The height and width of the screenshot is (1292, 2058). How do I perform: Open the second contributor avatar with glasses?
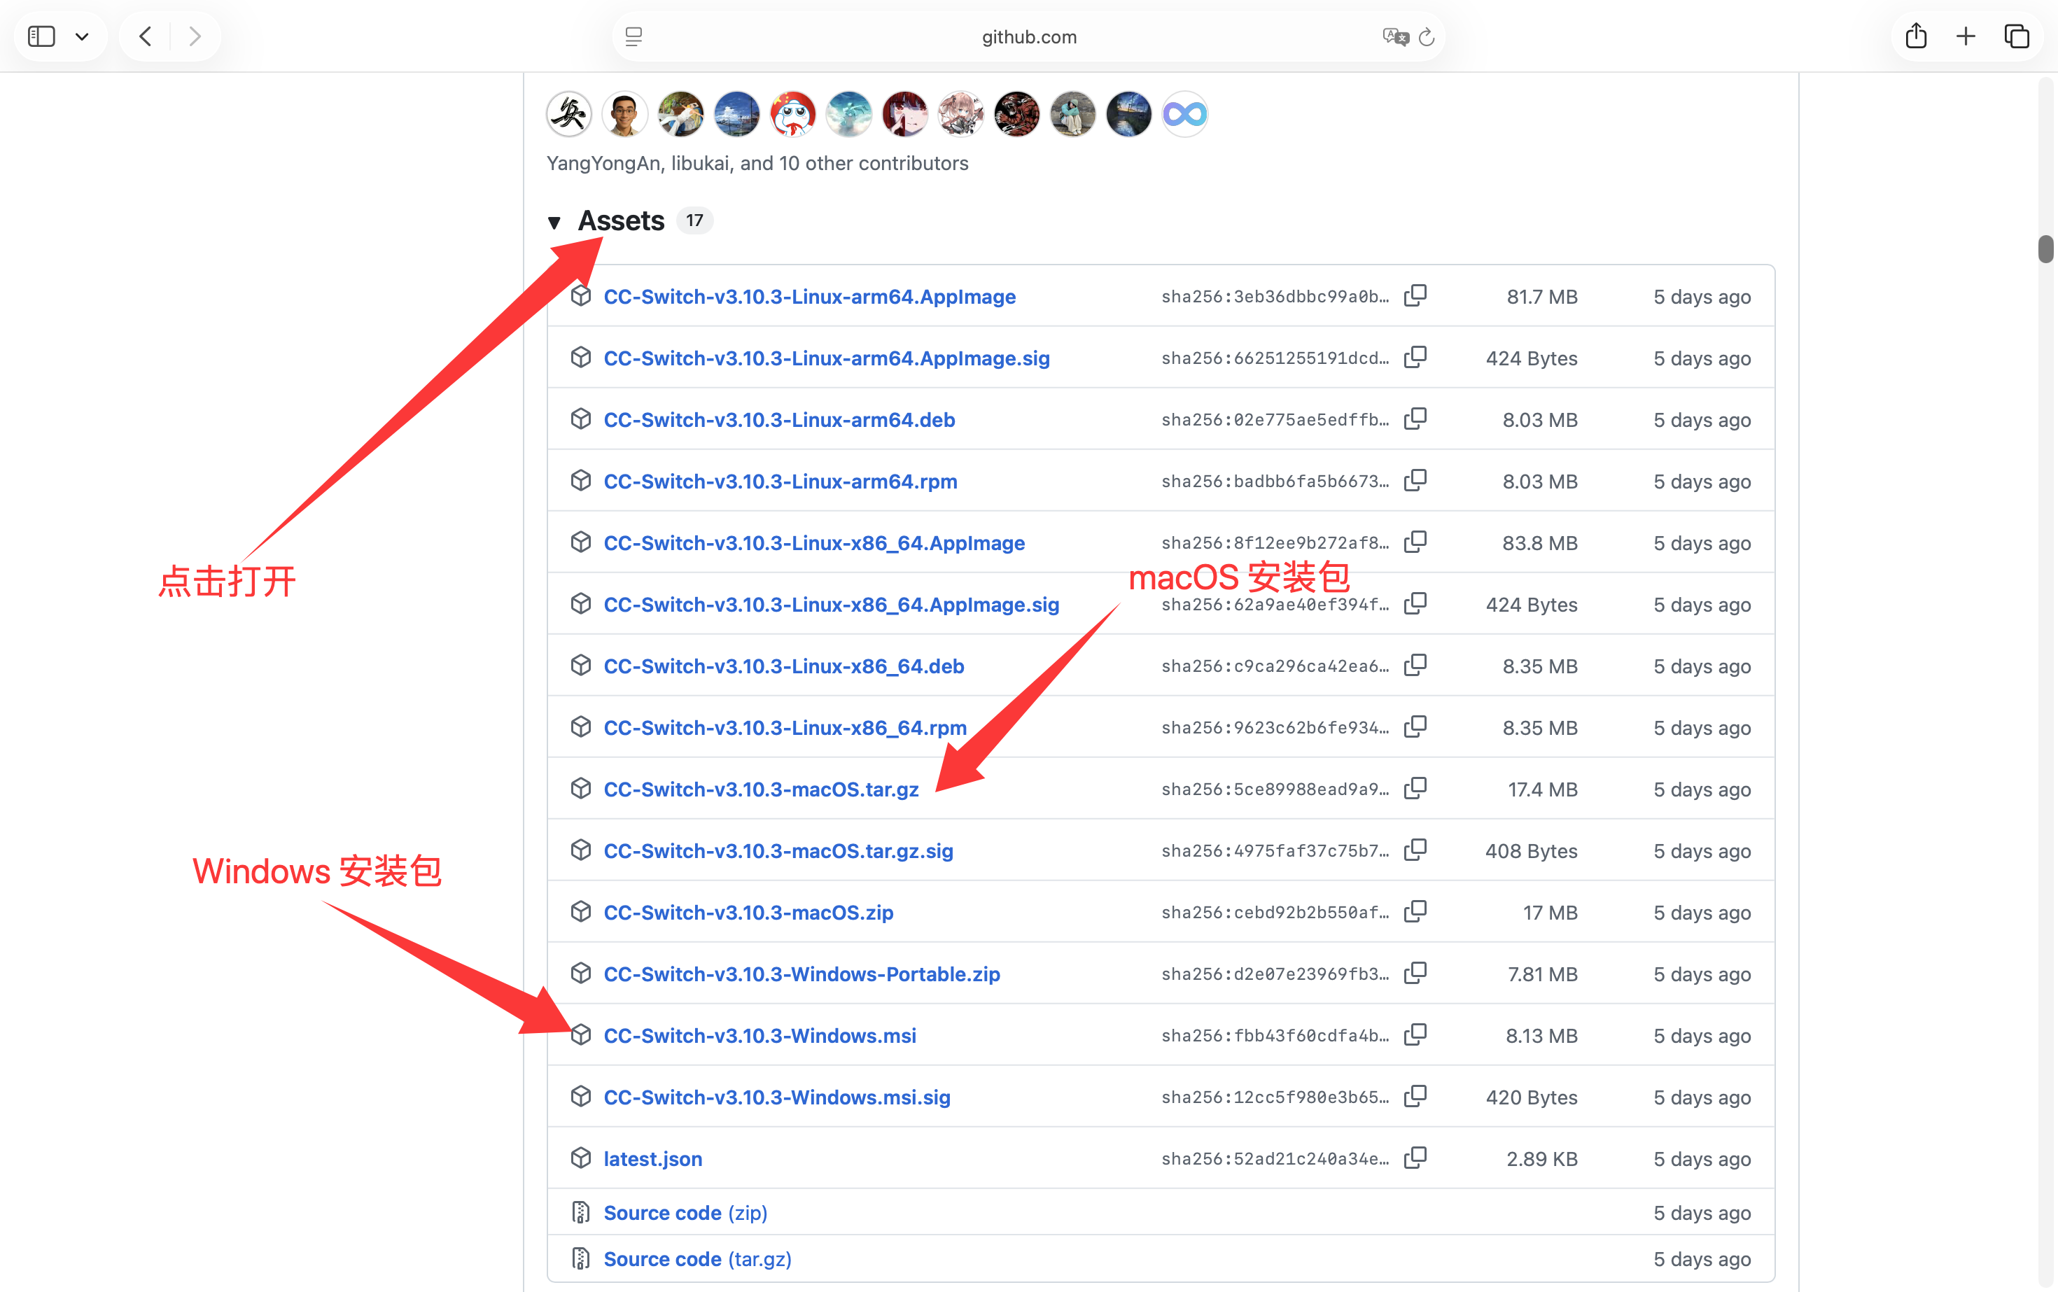pyautogui.click(x=624, y=113)
